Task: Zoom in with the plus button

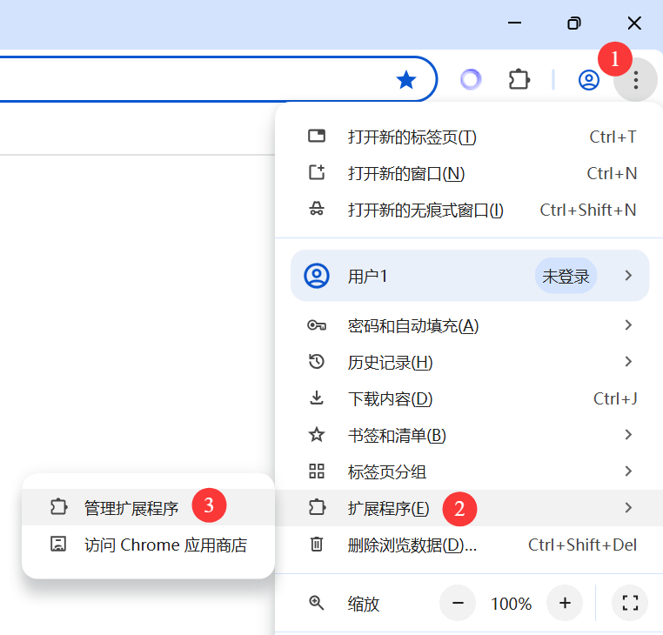Action: (565, 603)
